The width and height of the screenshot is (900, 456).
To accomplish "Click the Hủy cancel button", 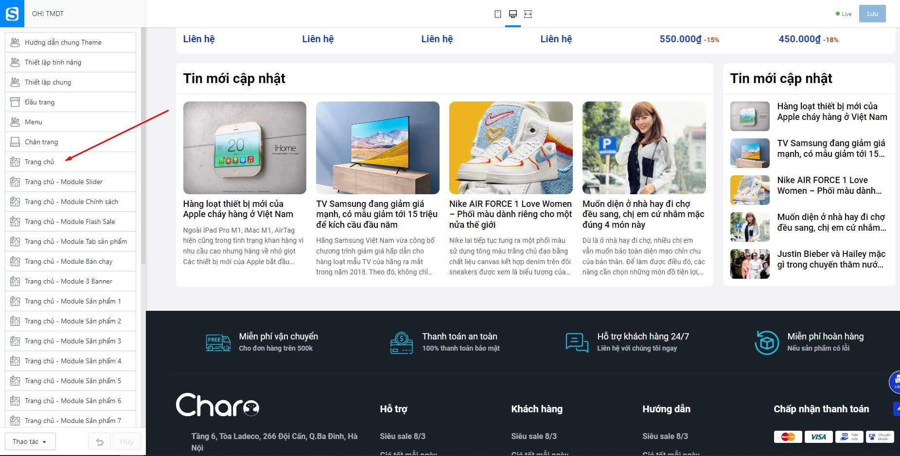I will pos(127,441).
